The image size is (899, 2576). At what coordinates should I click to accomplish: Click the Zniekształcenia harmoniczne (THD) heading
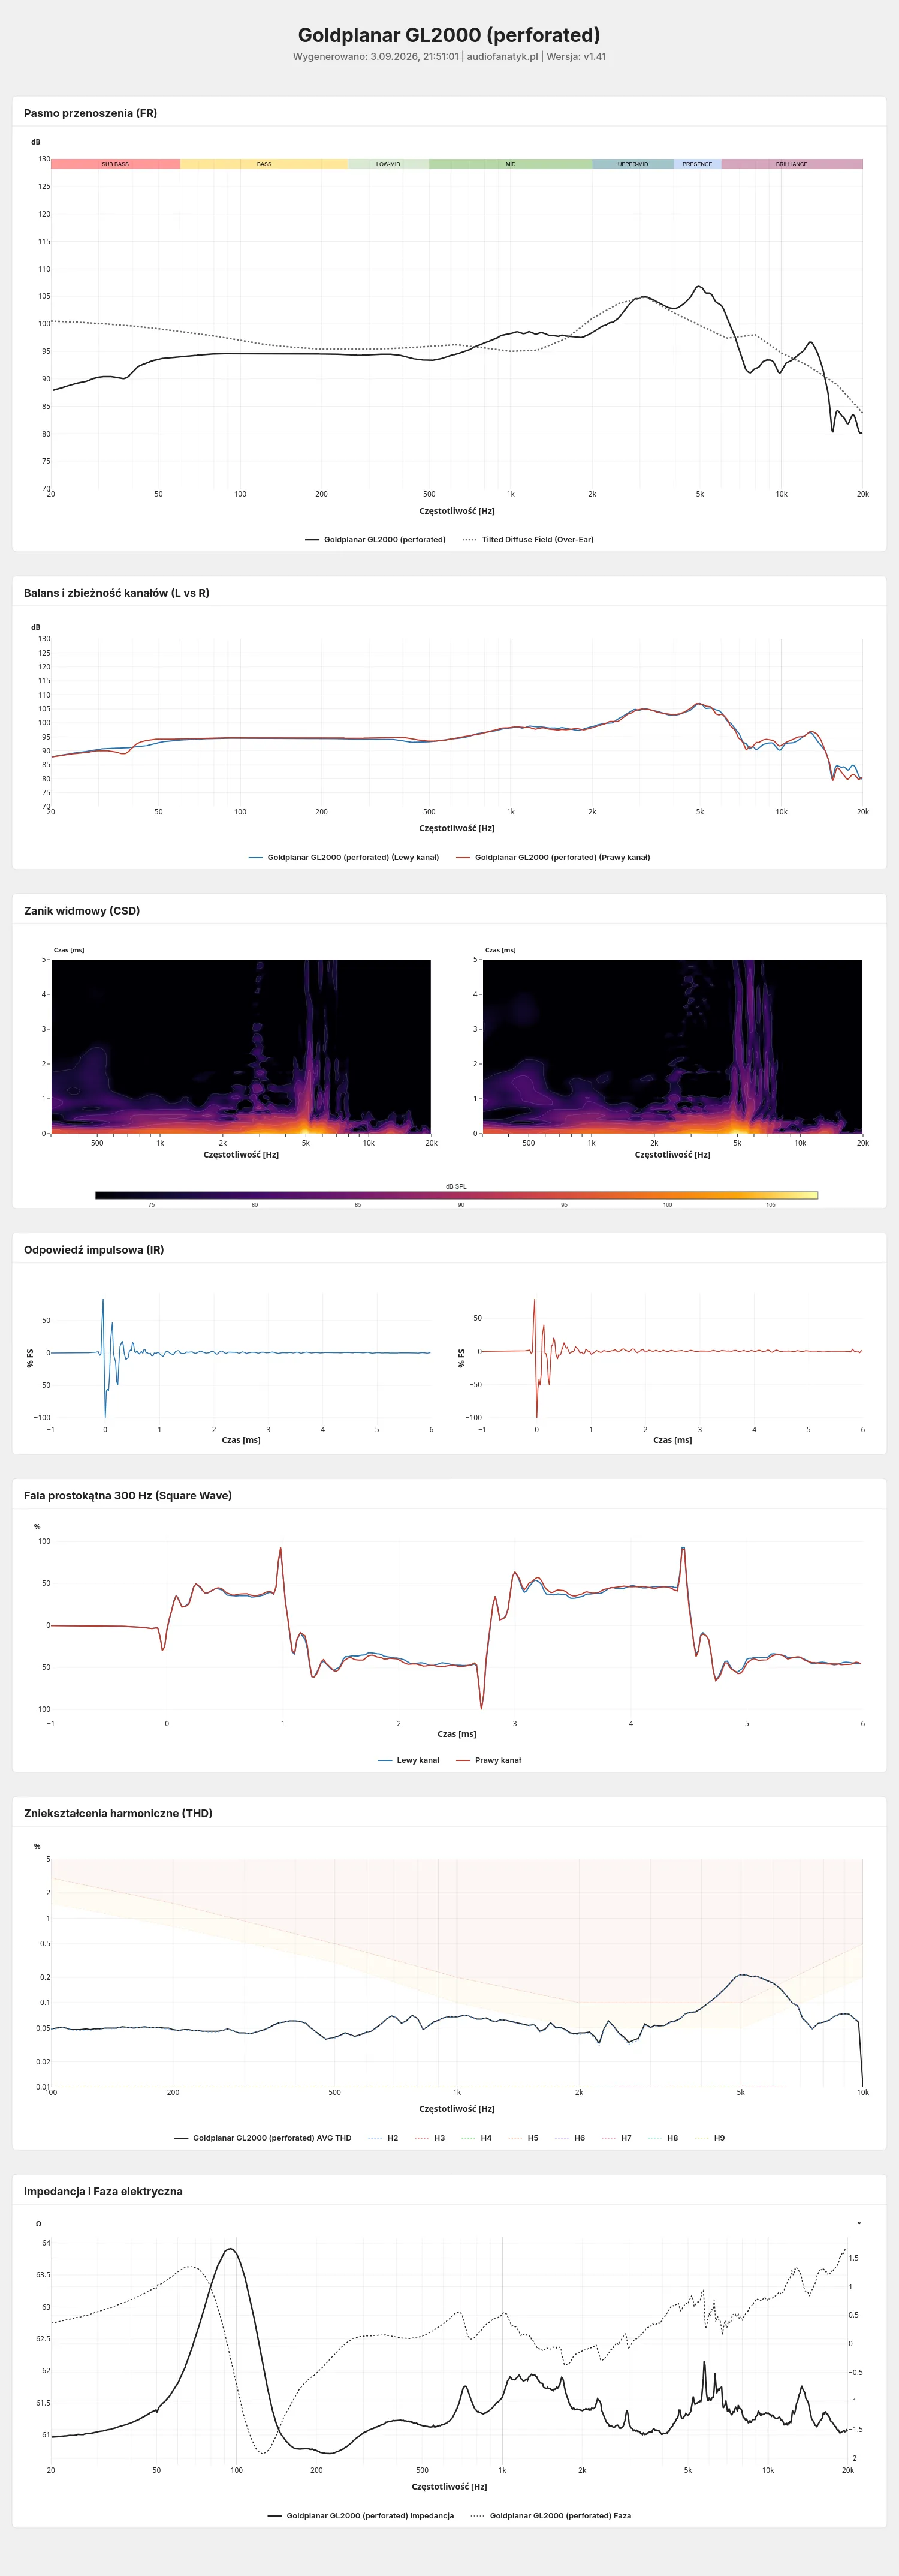coord(118,1813)
